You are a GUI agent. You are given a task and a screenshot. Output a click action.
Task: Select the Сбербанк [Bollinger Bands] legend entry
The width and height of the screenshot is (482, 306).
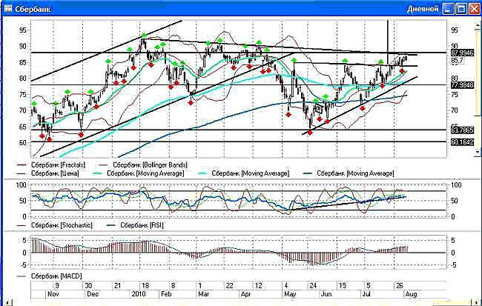pyautogui.click(x=143, y=165)
